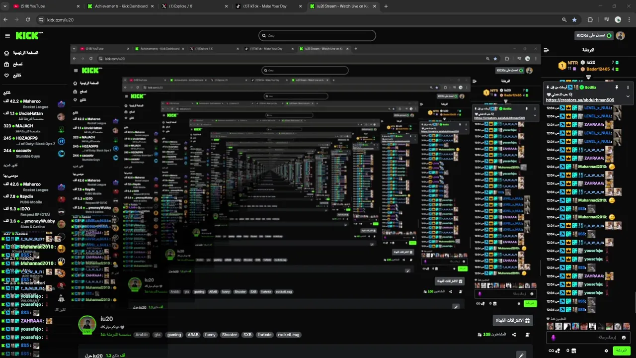Collapse the chat panel with the arrow icon
This screenshot has height=358, width=636.
pyautogui.click(x=546, y=50)
